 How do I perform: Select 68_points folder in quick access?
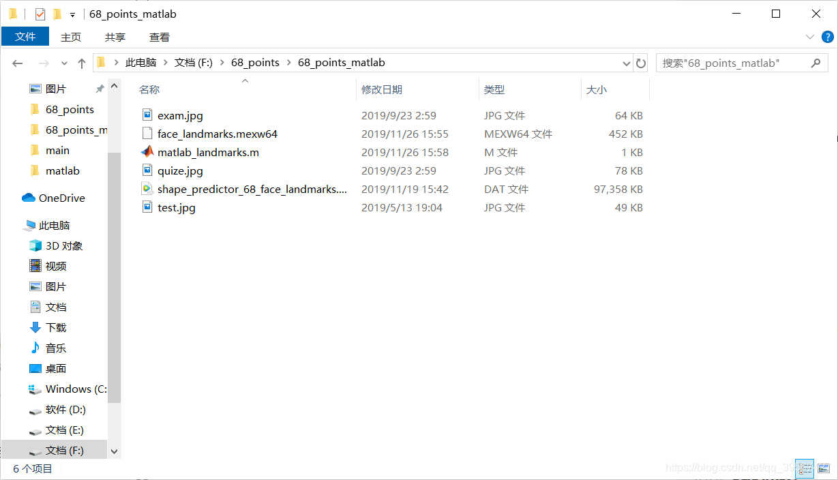[x=70, y=109]
